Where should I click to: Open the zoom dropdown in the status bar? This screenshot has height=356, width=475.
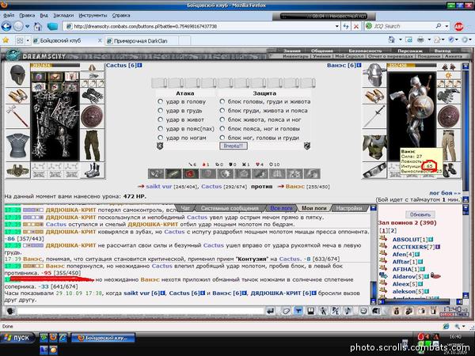click(x=463, y=326)
